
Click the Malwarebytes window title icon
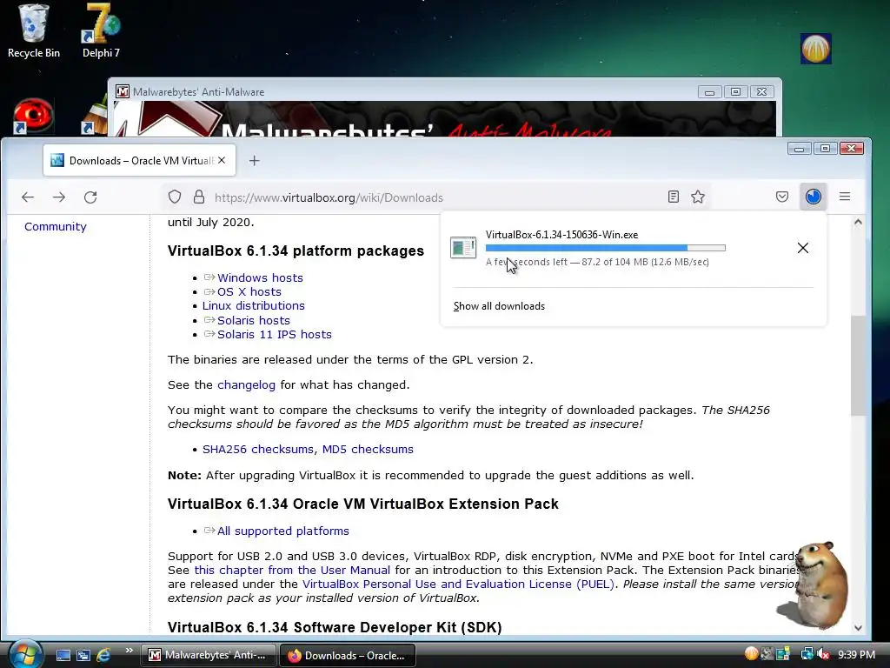click(x=122, y=91)
